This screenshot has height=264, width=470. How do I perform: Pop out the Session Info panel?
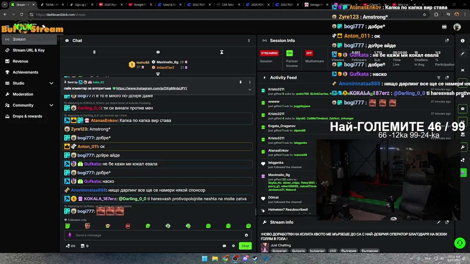point(447,41)
